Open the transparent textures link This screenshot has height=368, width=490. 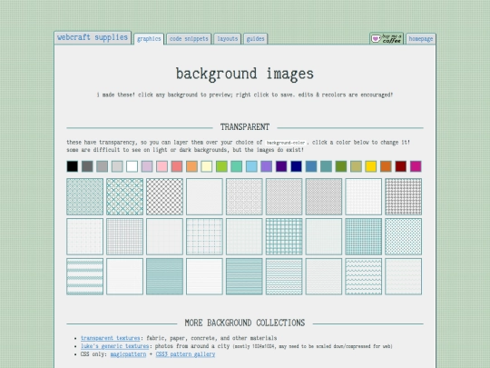coord(111,338)
